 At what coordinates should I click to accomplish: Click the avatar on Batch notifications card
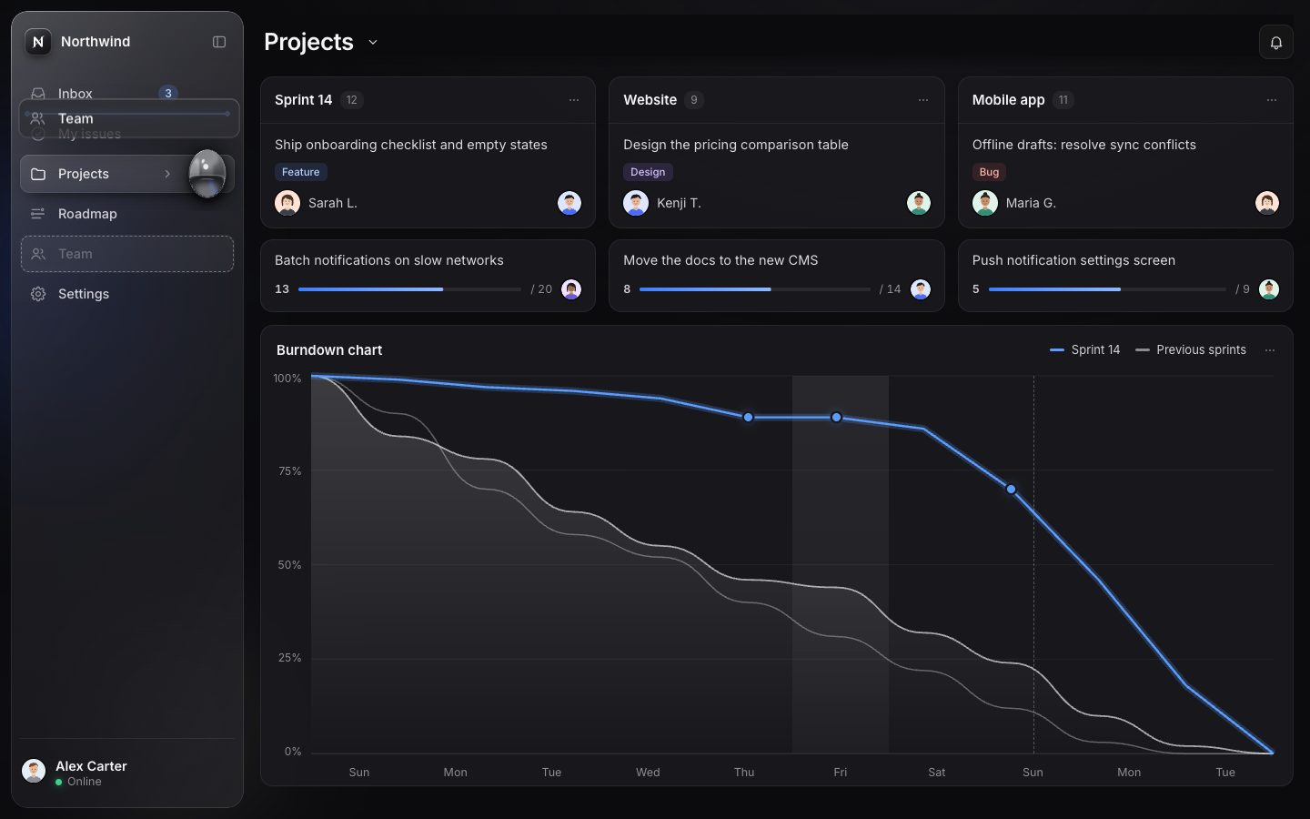tap(571, 289)
